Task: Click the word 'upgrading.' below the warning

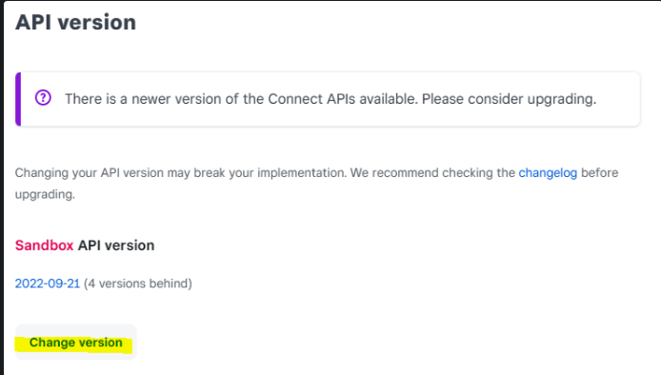Action: tap(45, 194)
